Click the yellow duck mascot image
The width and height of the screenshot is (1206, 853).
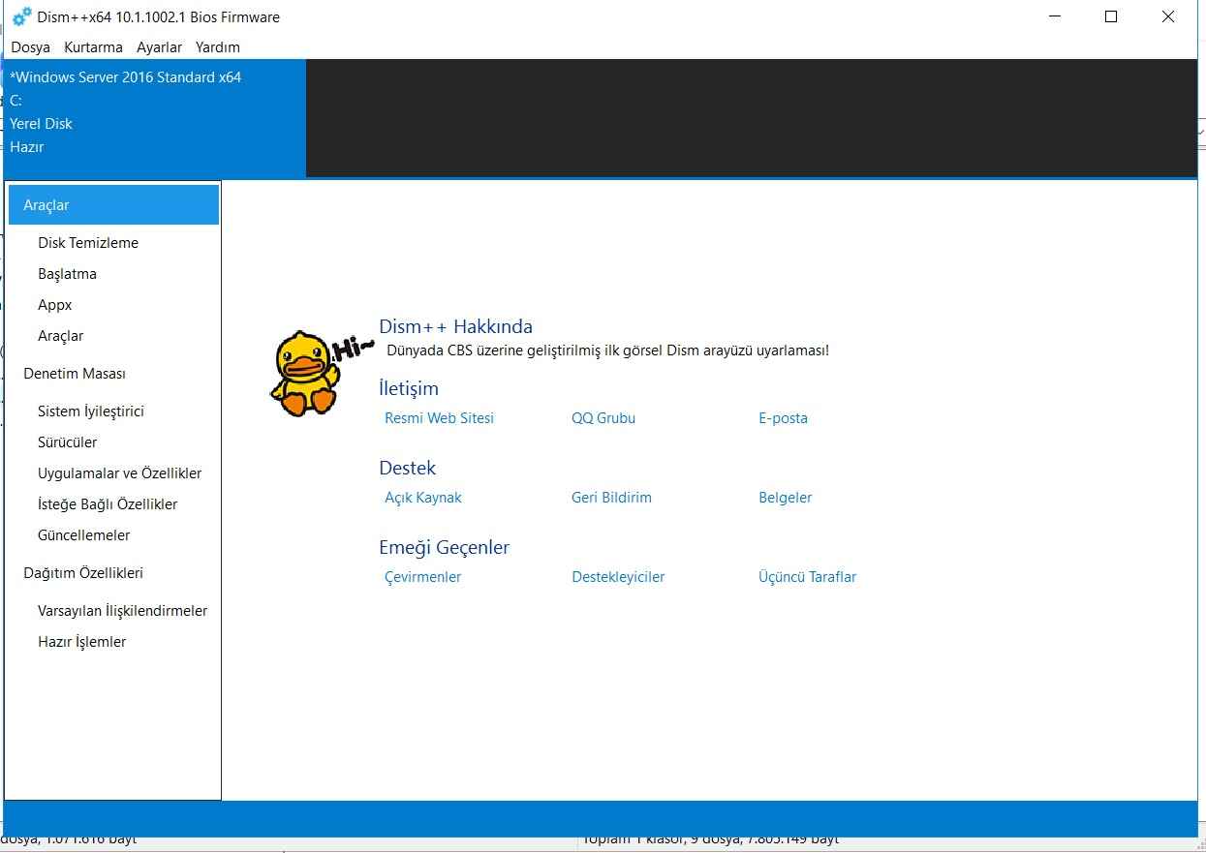coord(304,374)
